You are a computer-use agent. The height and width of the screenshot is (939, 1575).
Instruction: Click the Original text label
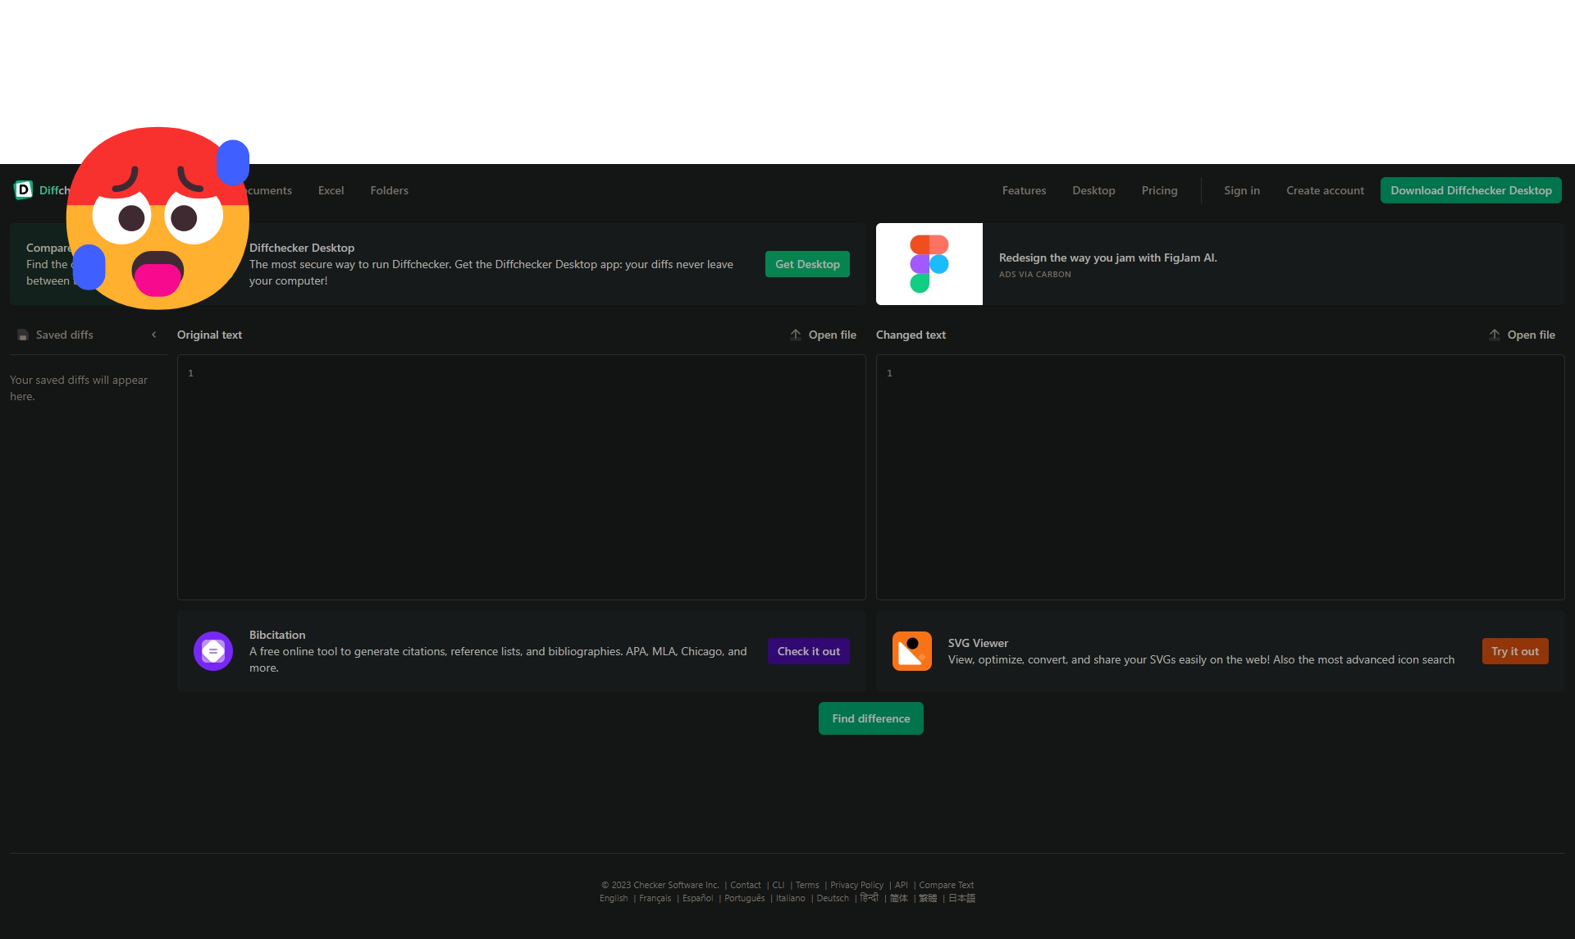click(209, 335)
